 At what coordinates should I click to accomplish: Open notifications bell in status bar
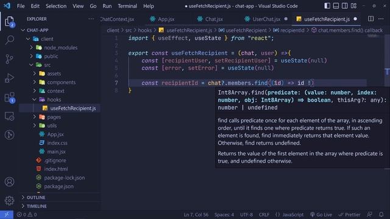tap(381, 215)
